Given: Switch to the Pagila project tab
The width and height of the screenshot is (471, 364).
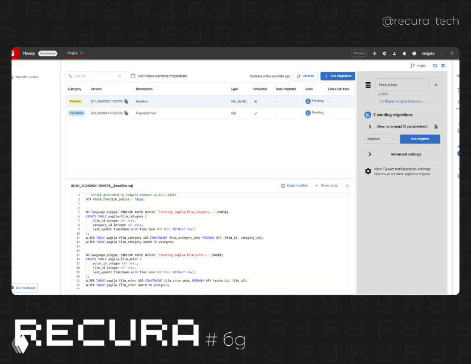Looking at the screenshot, I should click(x=72, y=53).
